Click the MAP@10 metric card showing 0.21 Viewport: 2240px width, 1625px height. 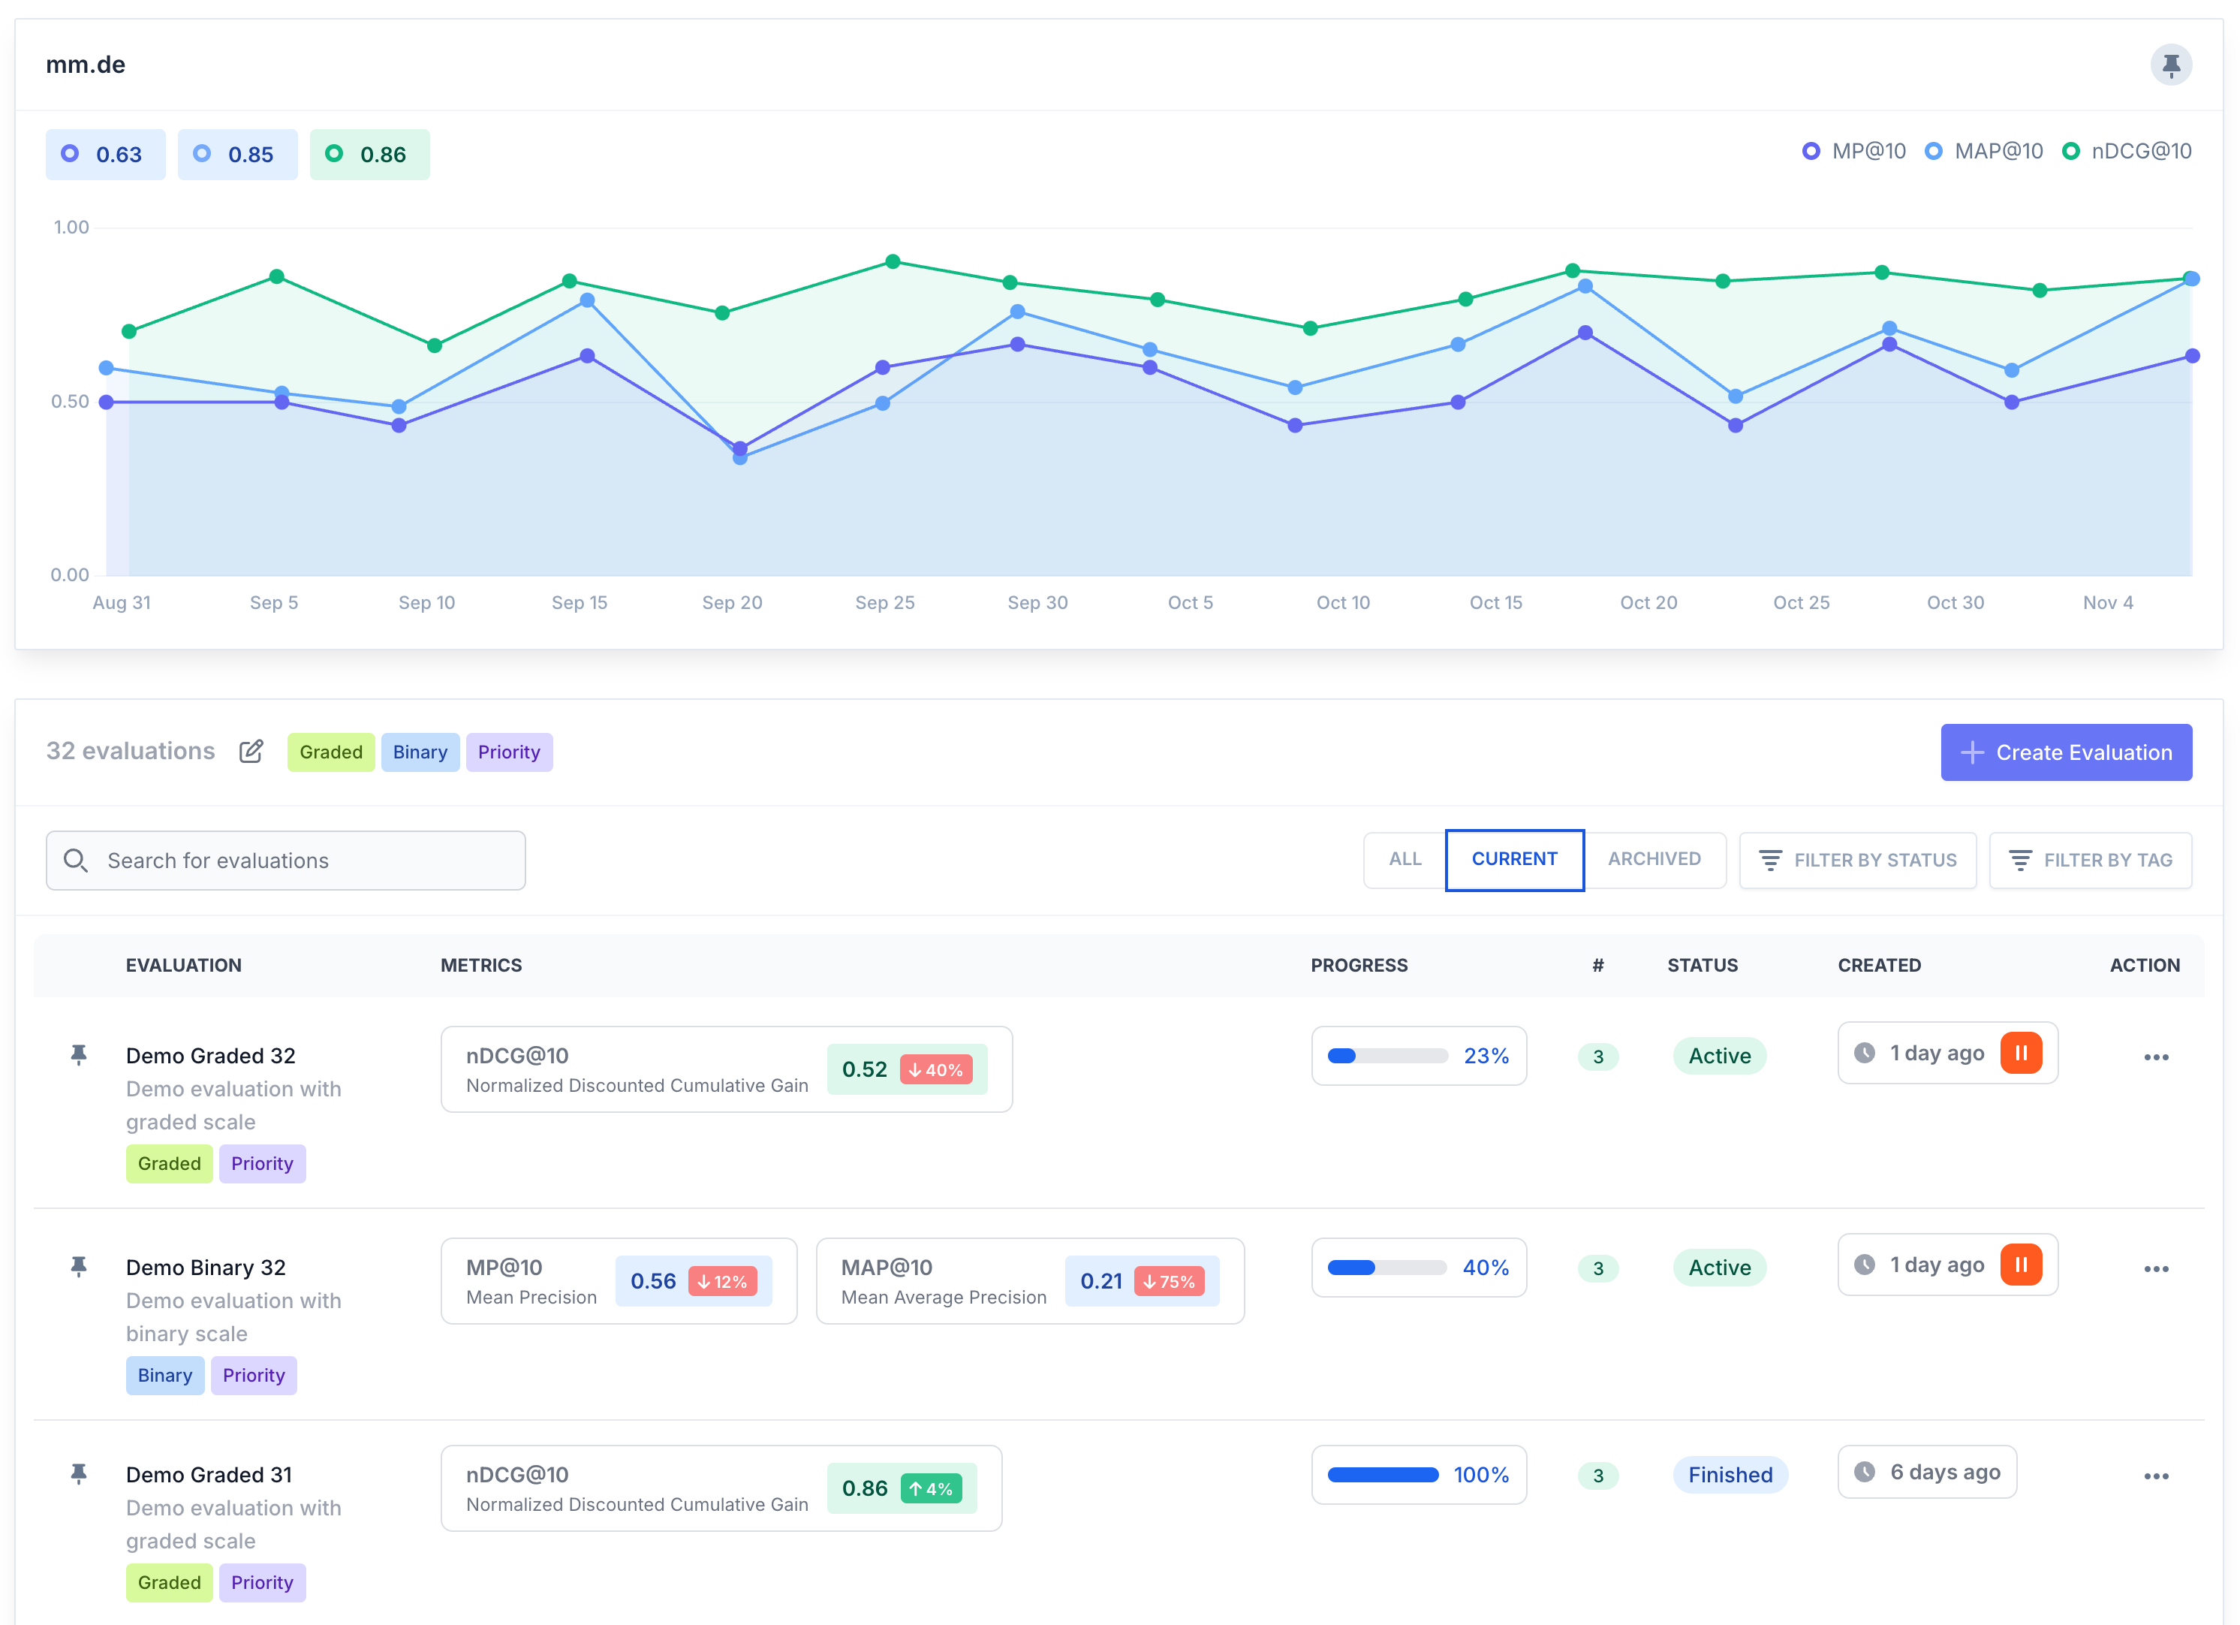click(1029, 1281)
